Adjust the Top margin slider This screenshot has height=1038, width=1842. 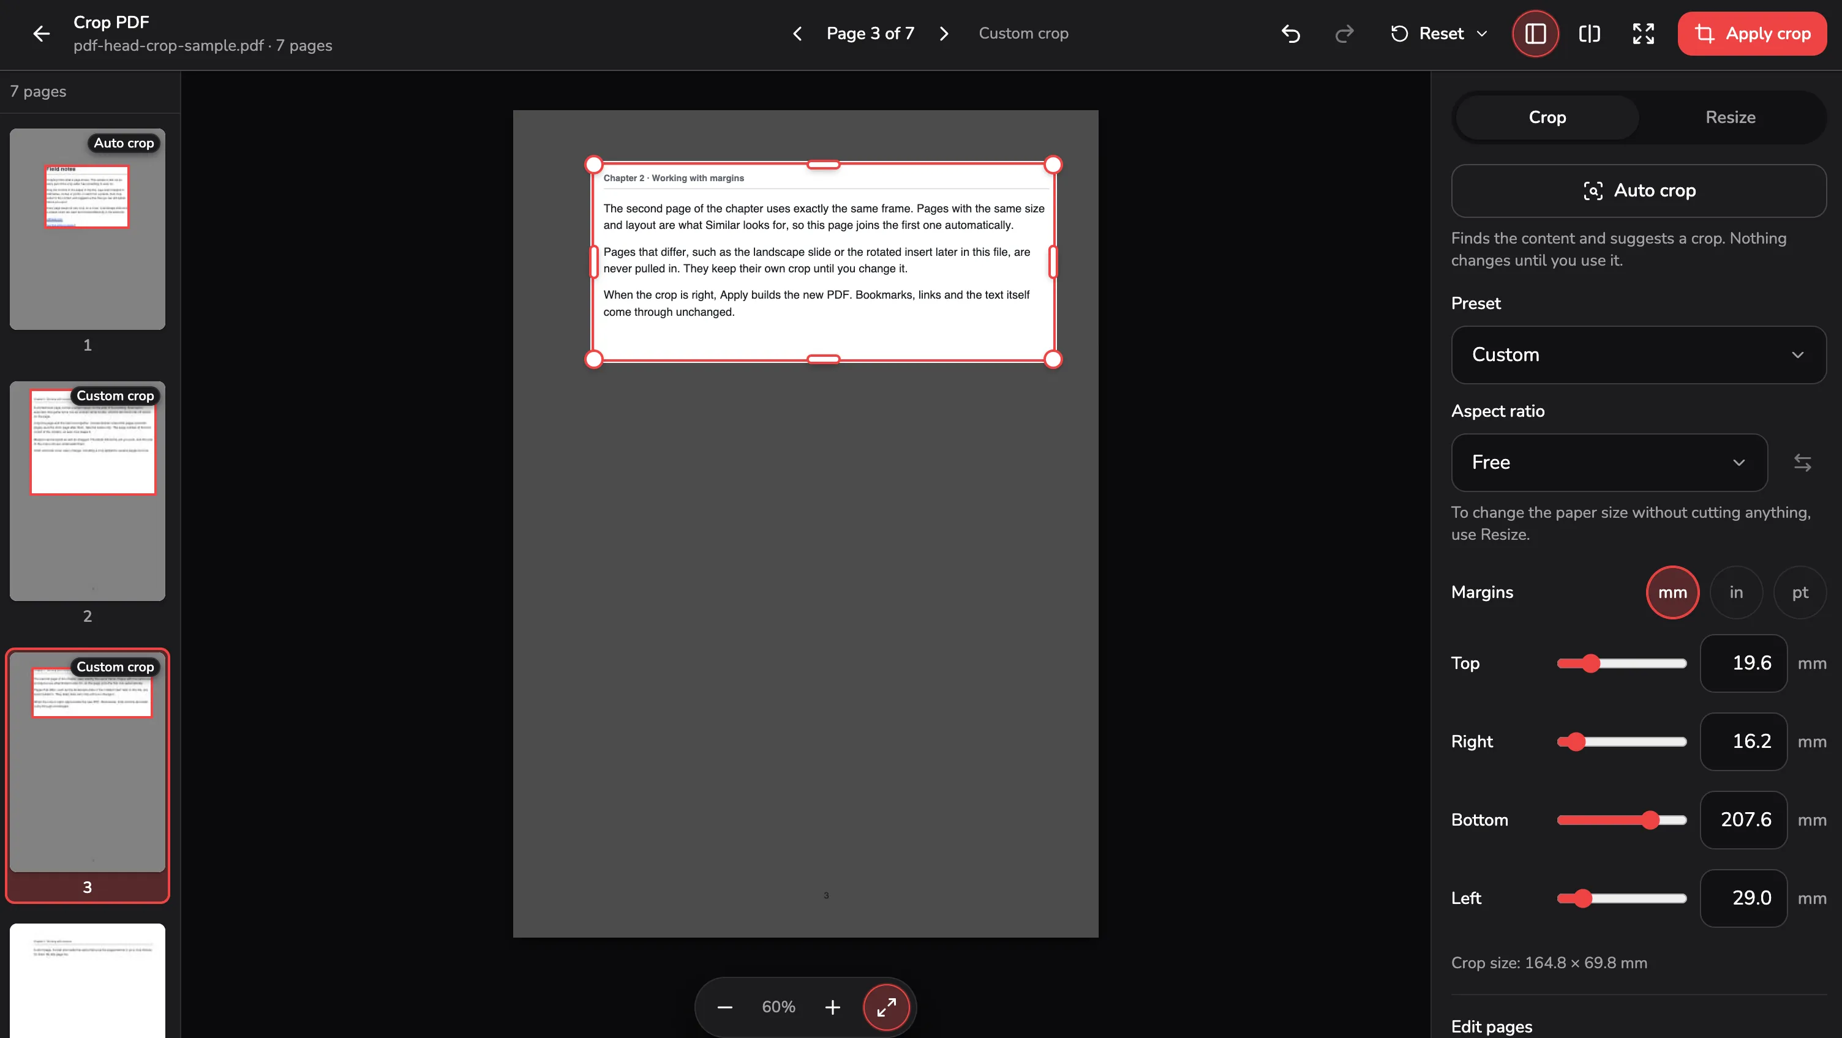pos(1622,663)
